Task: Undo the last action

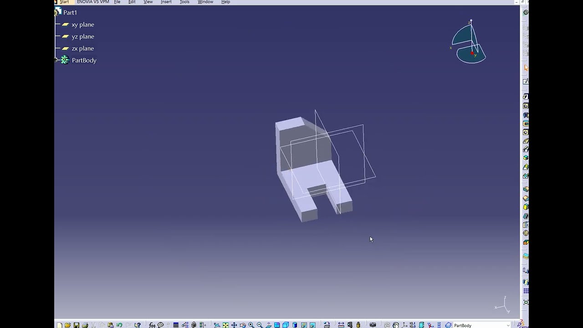Action: coord(119,325)
